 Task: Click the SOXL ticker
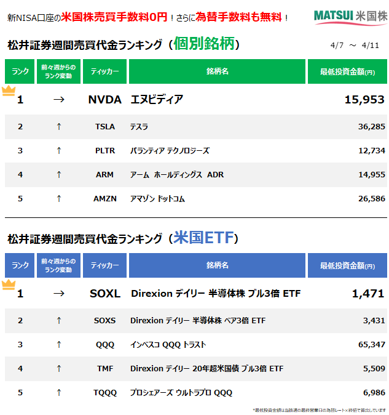(105, 294)
